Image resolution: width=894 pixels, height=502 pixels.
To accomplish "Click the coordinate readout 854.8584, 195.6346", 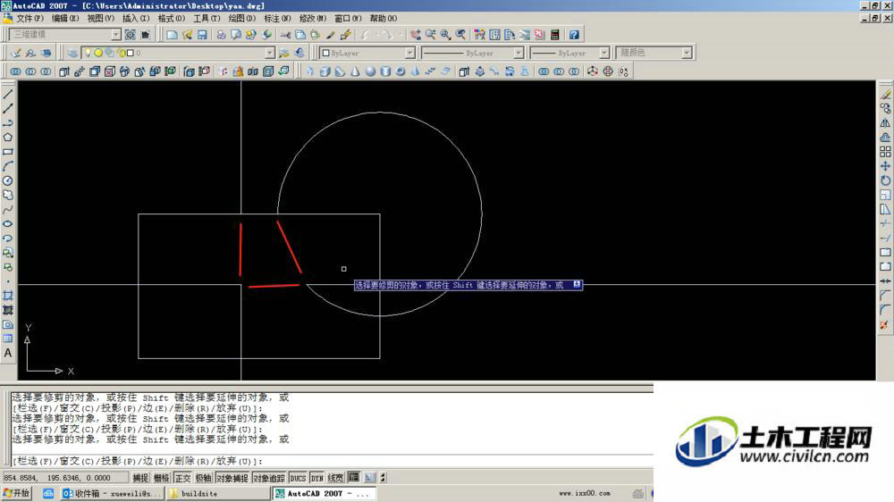I will pyautogui.click(x=64, y=478).
